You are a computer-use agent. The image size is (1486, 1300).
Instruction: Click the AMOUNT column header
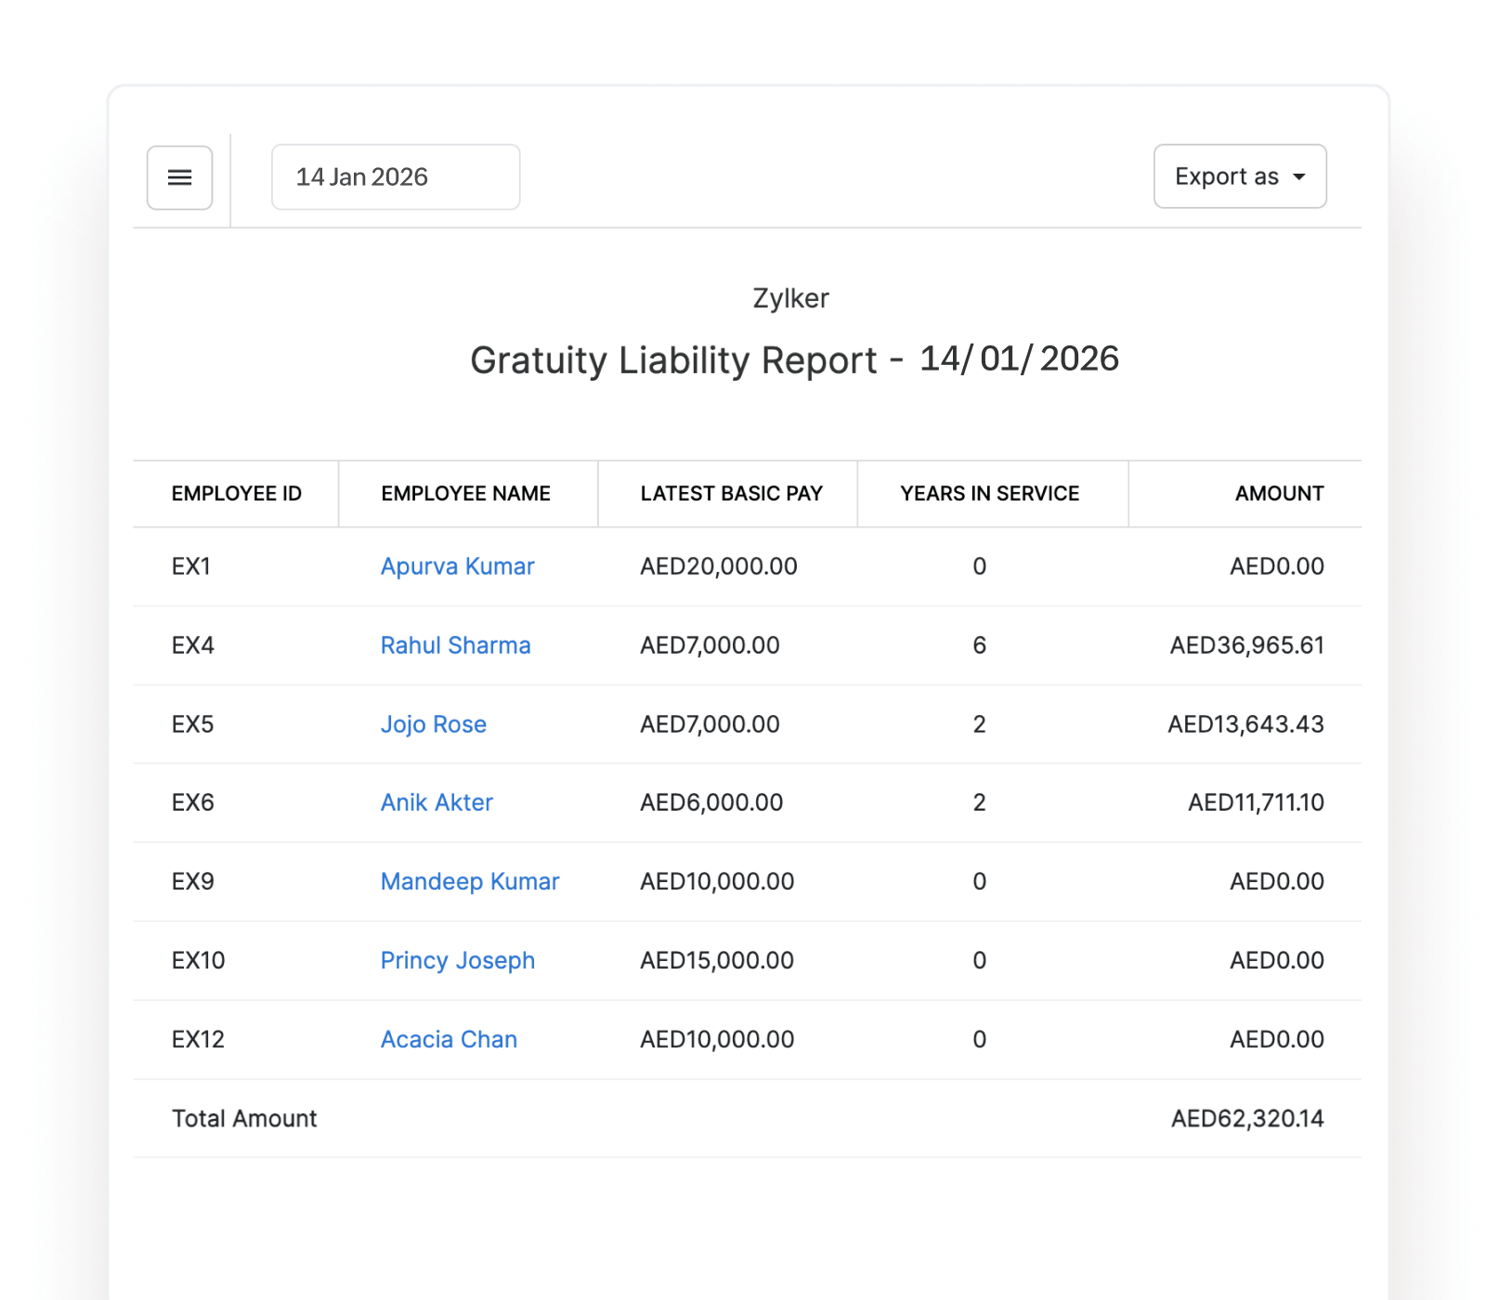[x=1279, y=493]
